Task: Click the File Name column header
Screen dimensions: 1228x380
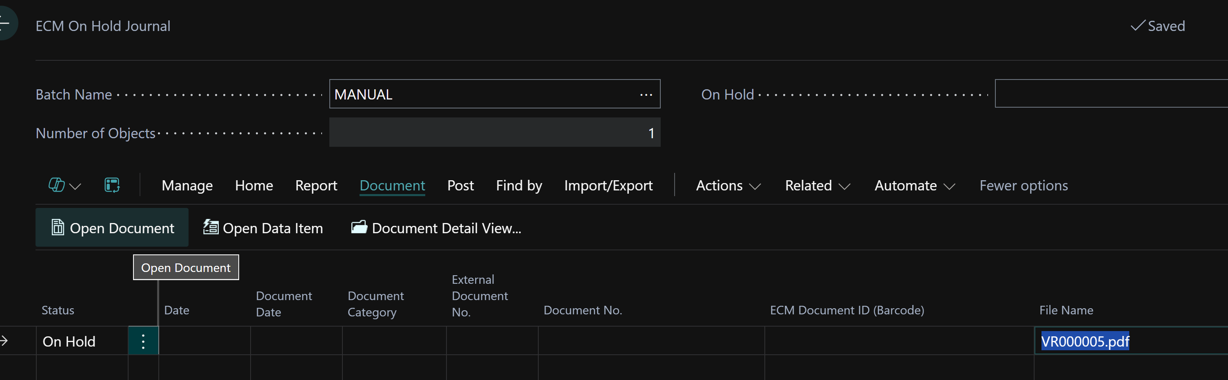Action: (x=1066, y=310)
